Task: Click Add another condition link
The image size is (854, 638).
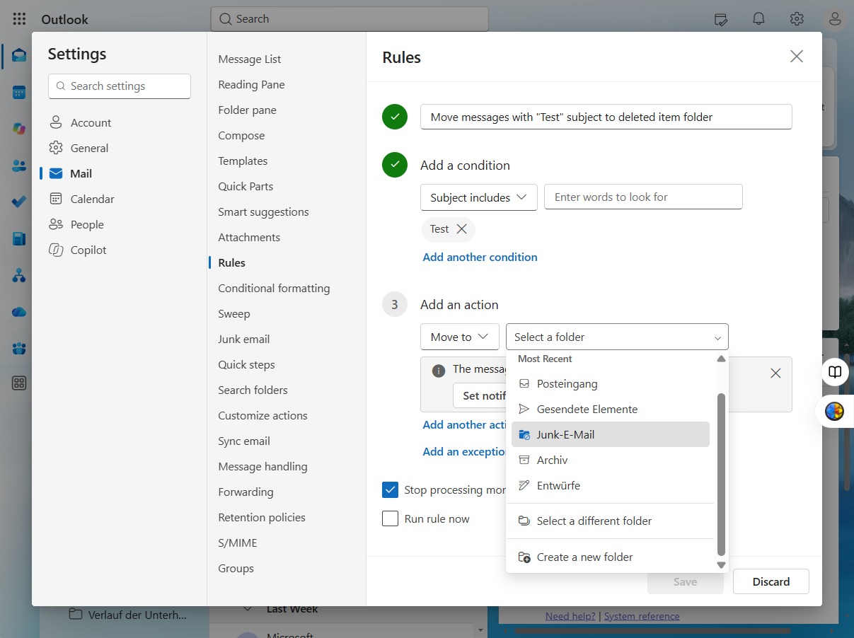Action: [x=480, y=257]
